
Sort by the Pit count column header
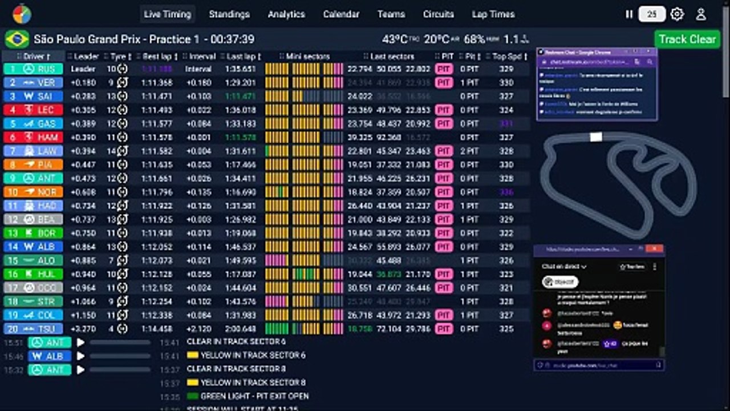[470, 57]
